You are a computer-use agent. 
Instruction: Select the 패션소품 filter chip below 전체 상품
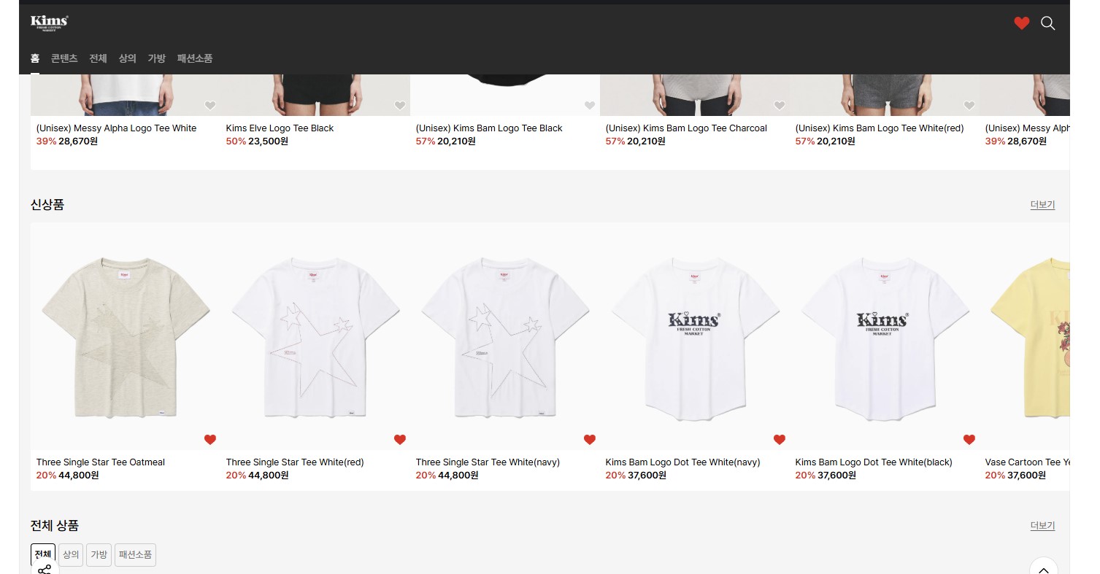coord(135,554)
